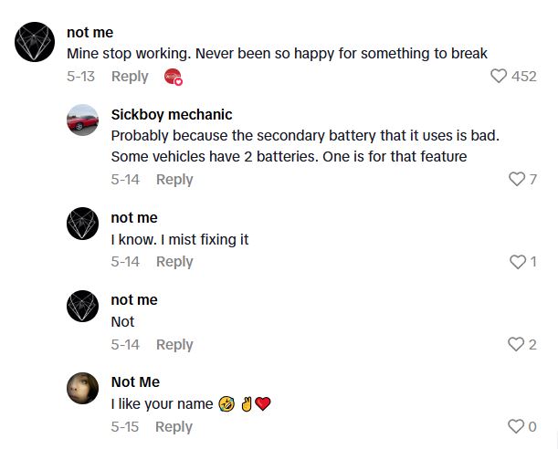Click the "not me" username on the top comment

click(x=90, y=33)
